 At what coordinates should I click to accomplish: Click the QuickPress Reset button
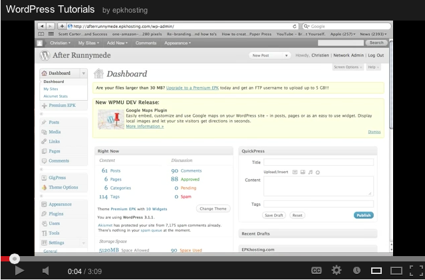tap(297, 216)
